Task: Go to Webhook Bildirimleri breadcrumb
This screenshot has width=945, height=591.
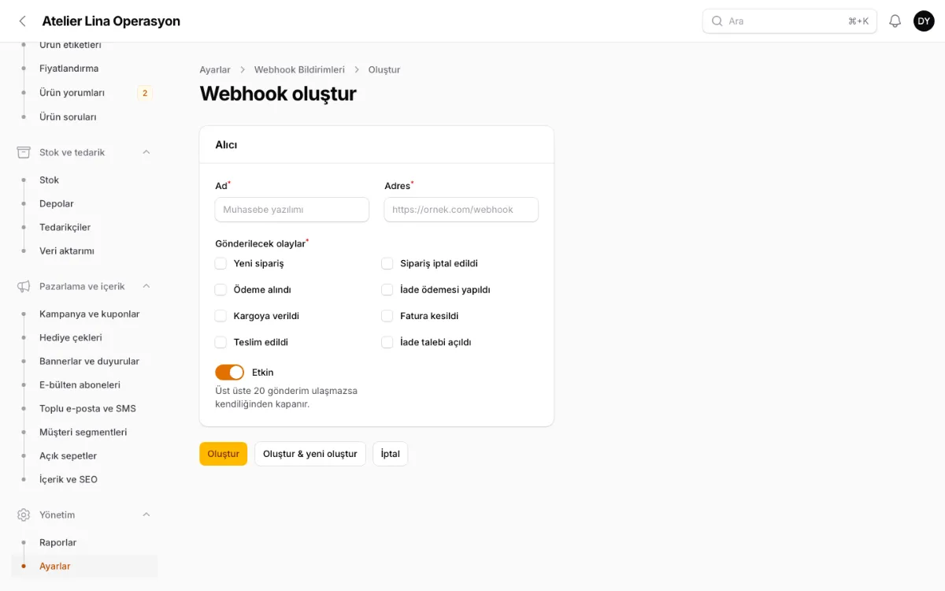Action: 299,69
